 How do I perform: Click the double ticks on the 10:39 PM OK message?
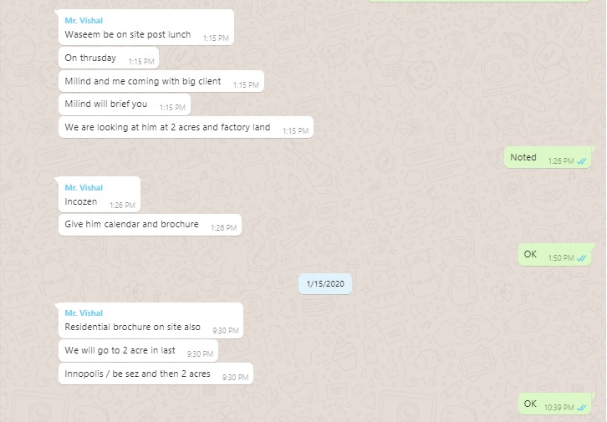coord(581,408)
